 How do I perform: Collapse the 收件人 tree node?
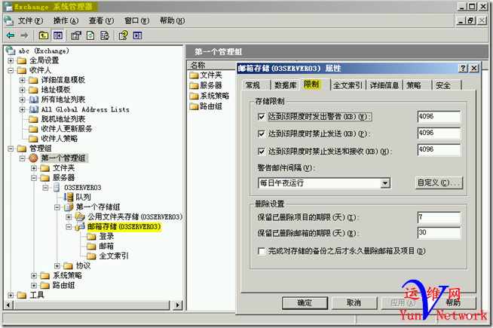click(11, 70)
